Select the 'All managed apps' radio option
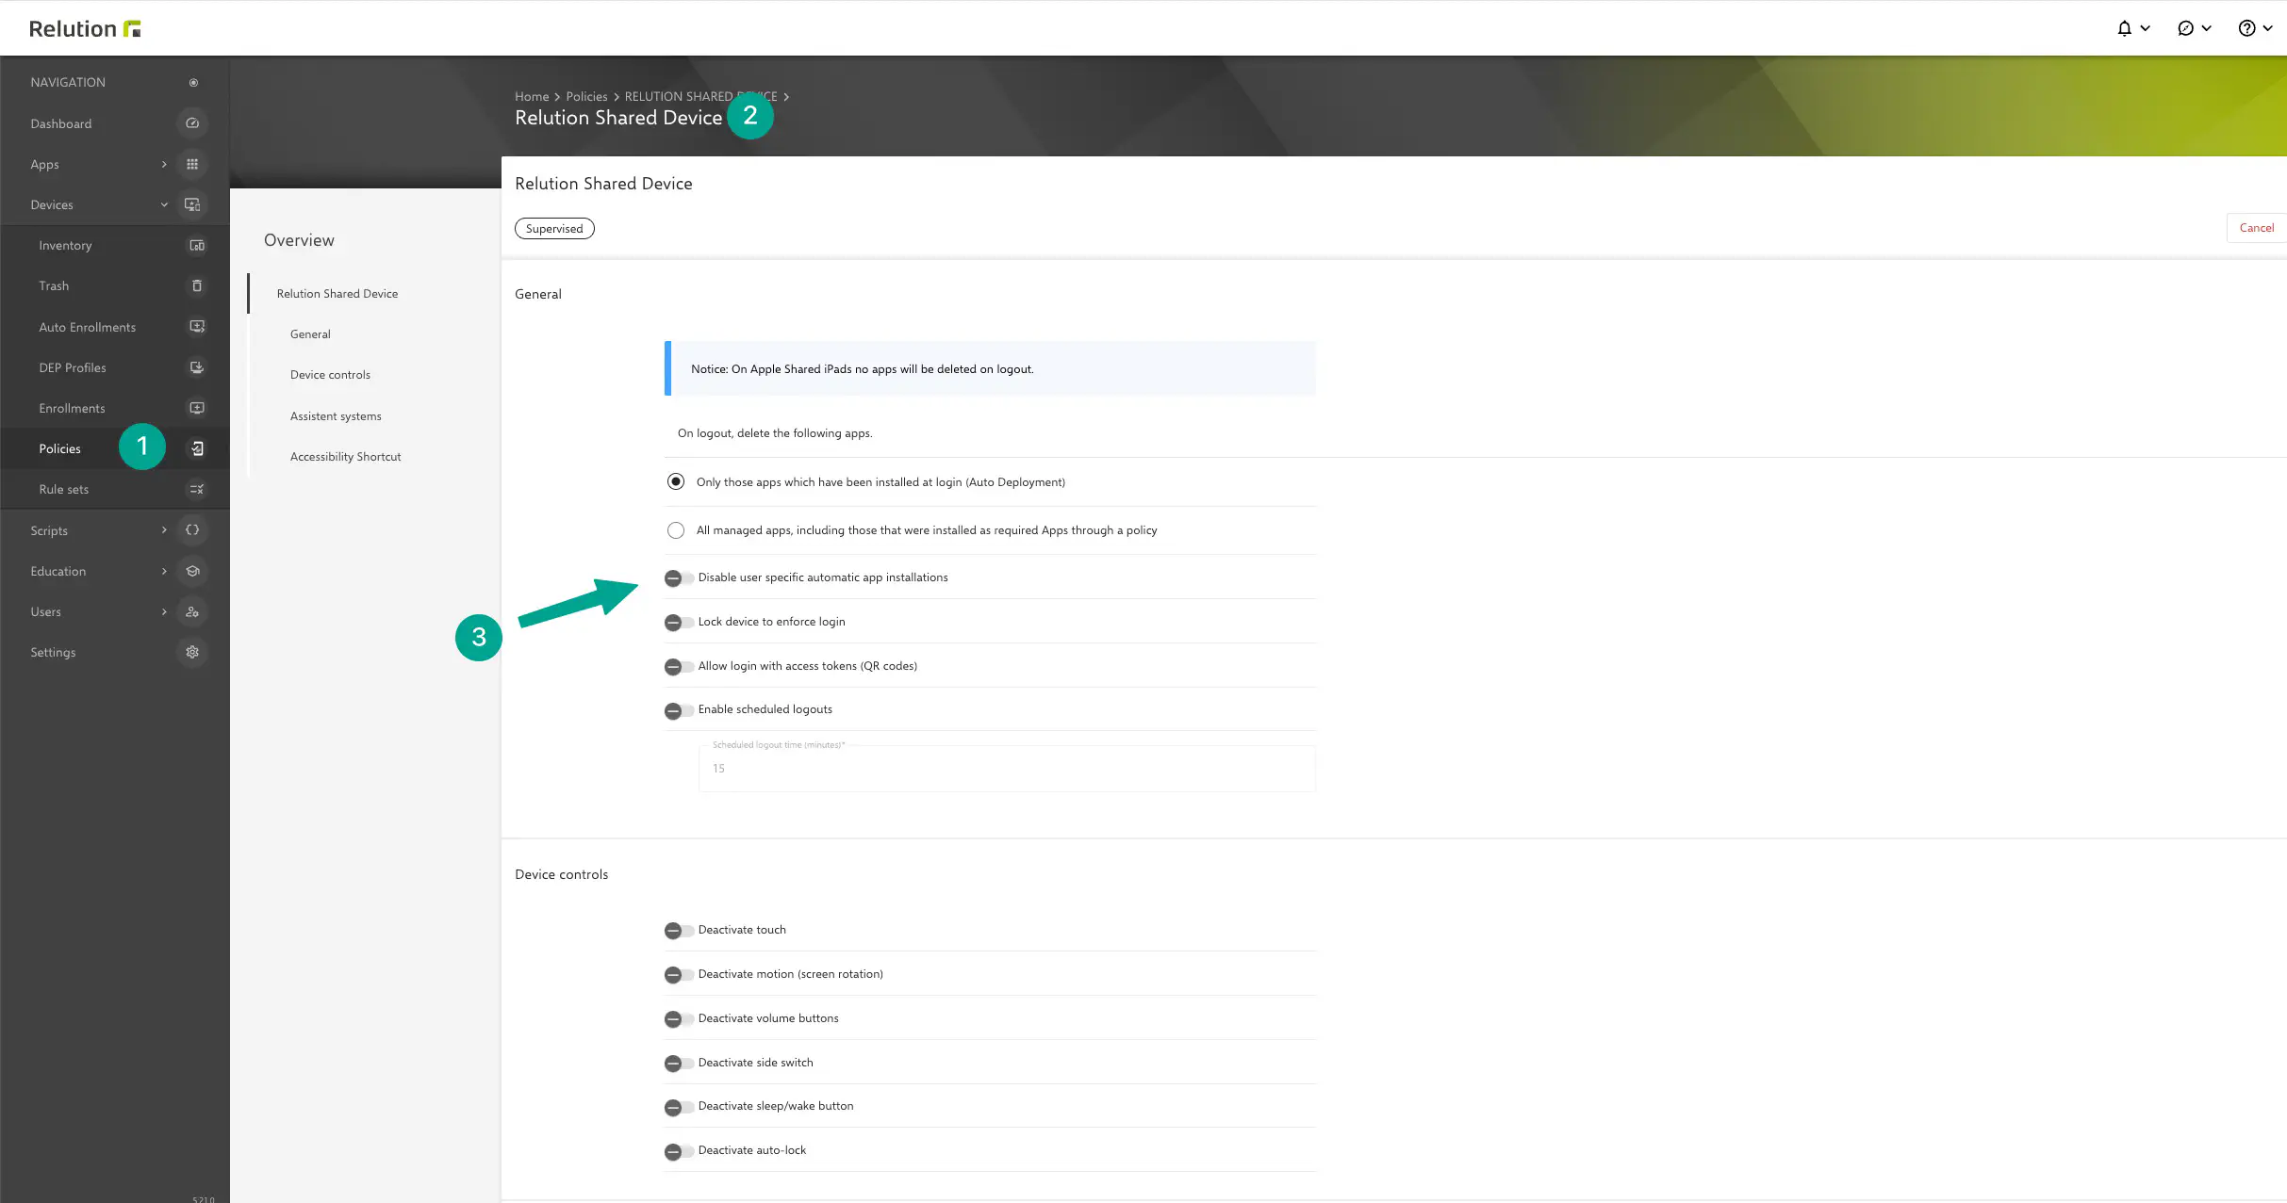2287x1203 pixels. point(676,530)
